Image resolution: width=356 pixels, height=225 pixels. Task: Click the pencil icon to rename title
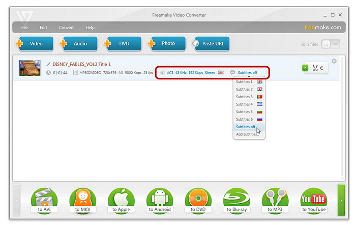pos(48,64)
